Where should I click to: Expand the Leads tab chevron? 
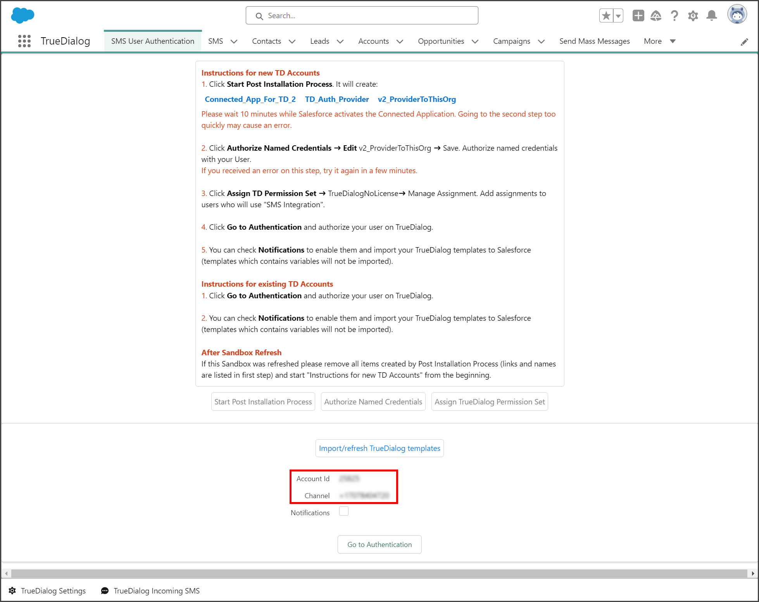coord(340,41)
